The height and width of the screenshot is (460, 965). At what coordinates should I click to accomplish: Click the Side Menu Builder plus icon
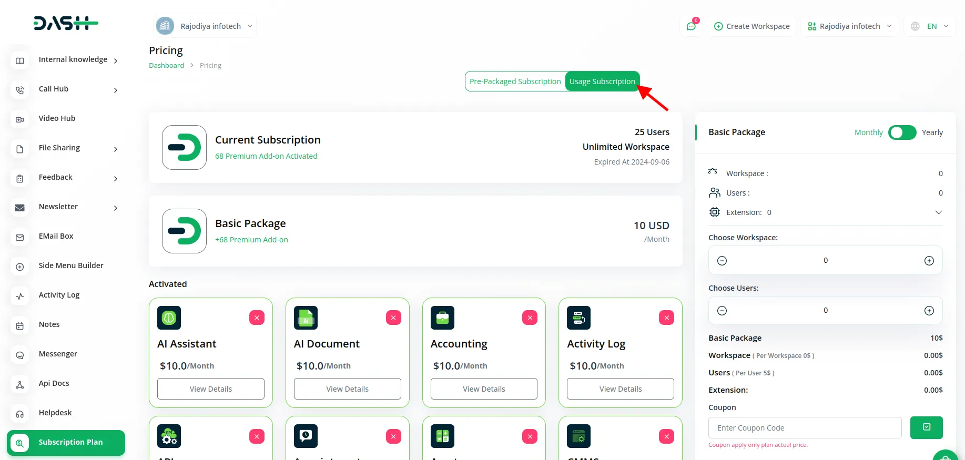coord(20,267)
